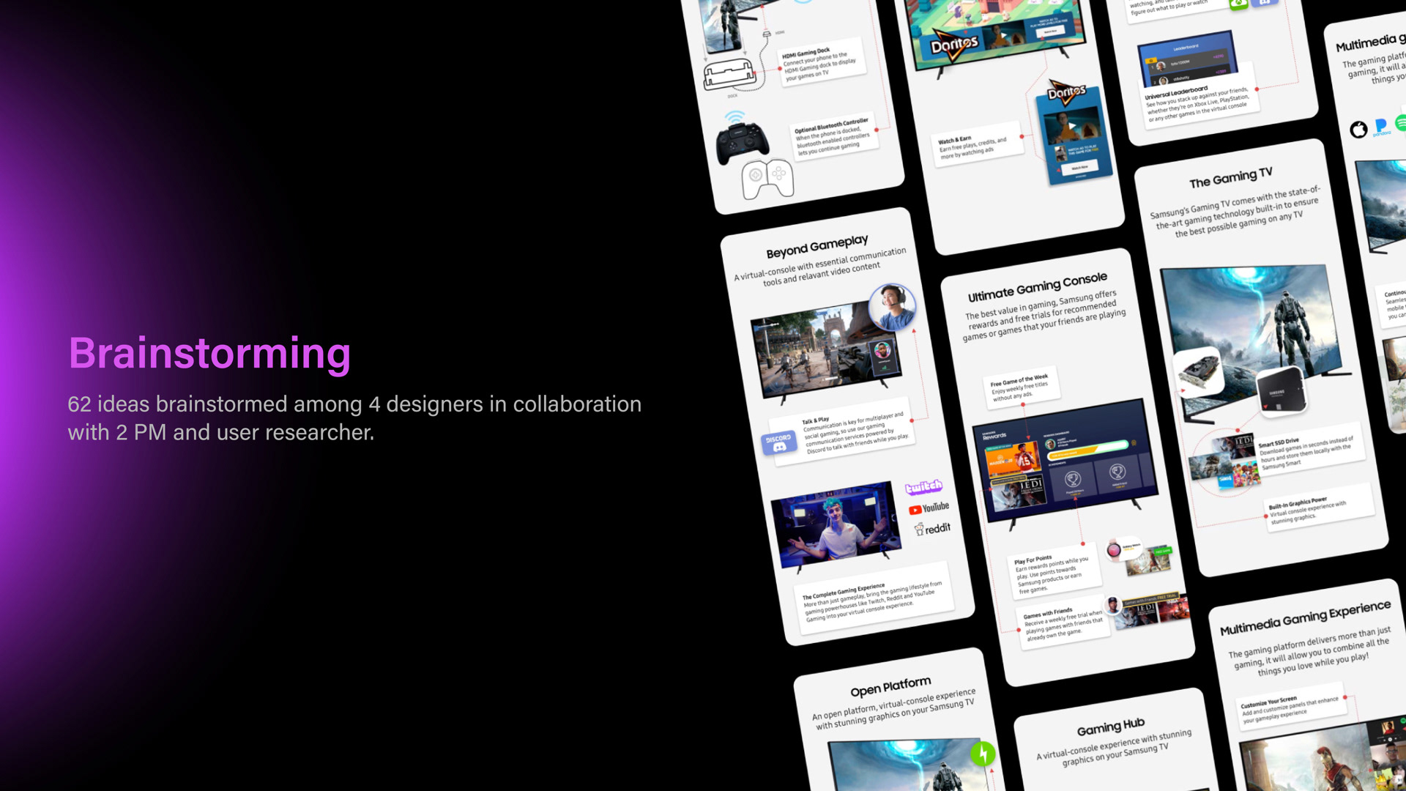Click the headset gamer avatar circle
Viewport: 1406px width, 791px height.
(892, 307)
